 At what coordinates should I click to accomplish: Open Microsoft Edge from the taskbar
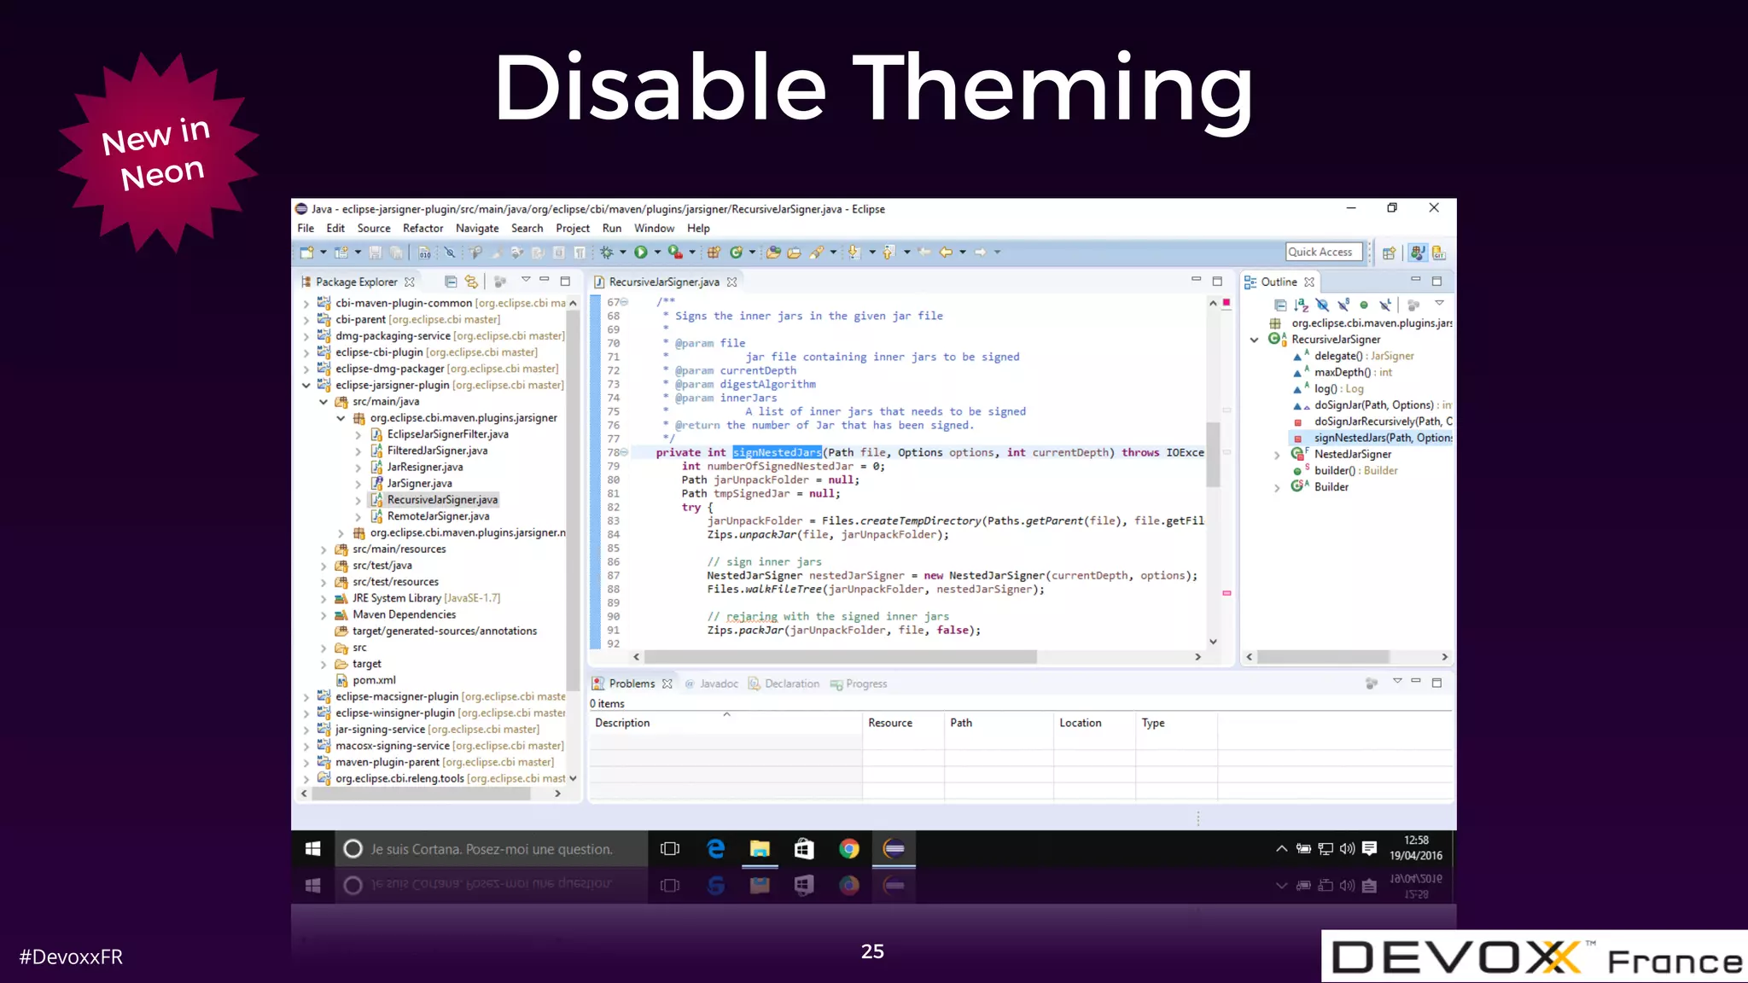(715, 849)
